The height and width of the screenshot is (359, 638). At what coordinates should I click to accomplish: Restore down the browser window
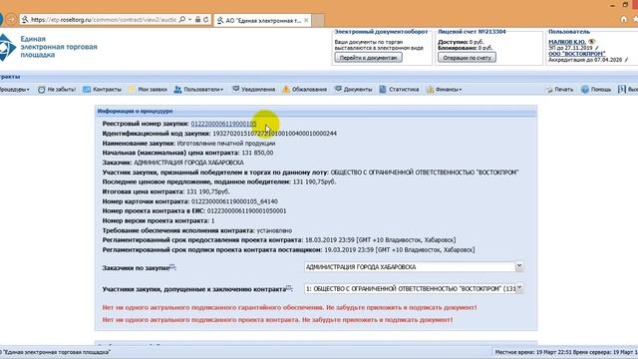click(625, 5)
